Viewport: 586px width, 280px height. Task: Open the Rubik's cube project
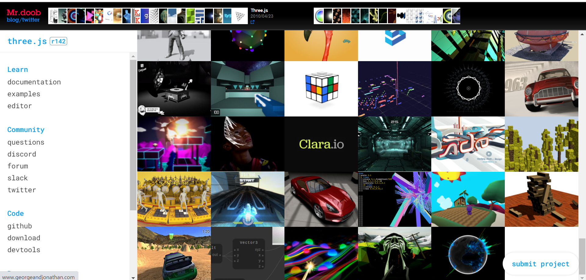point(321,89)
